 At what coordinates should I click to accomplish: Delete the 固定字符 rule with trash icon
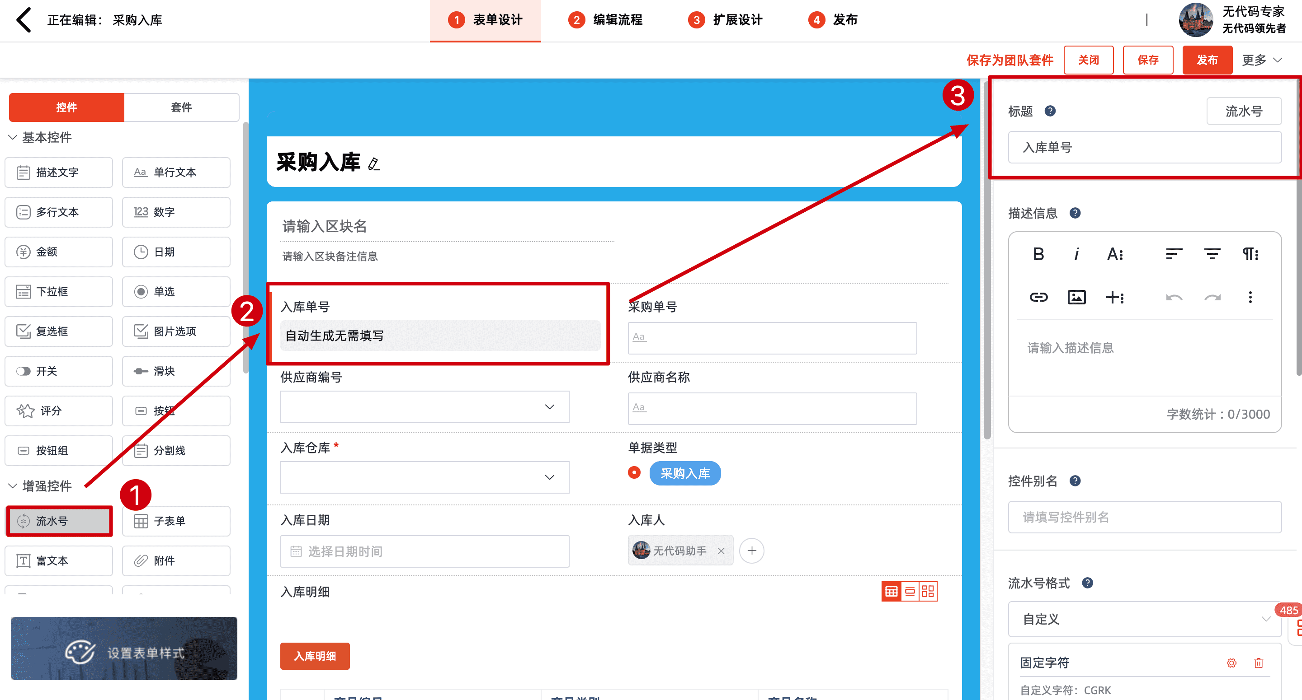click(1258, 663)
